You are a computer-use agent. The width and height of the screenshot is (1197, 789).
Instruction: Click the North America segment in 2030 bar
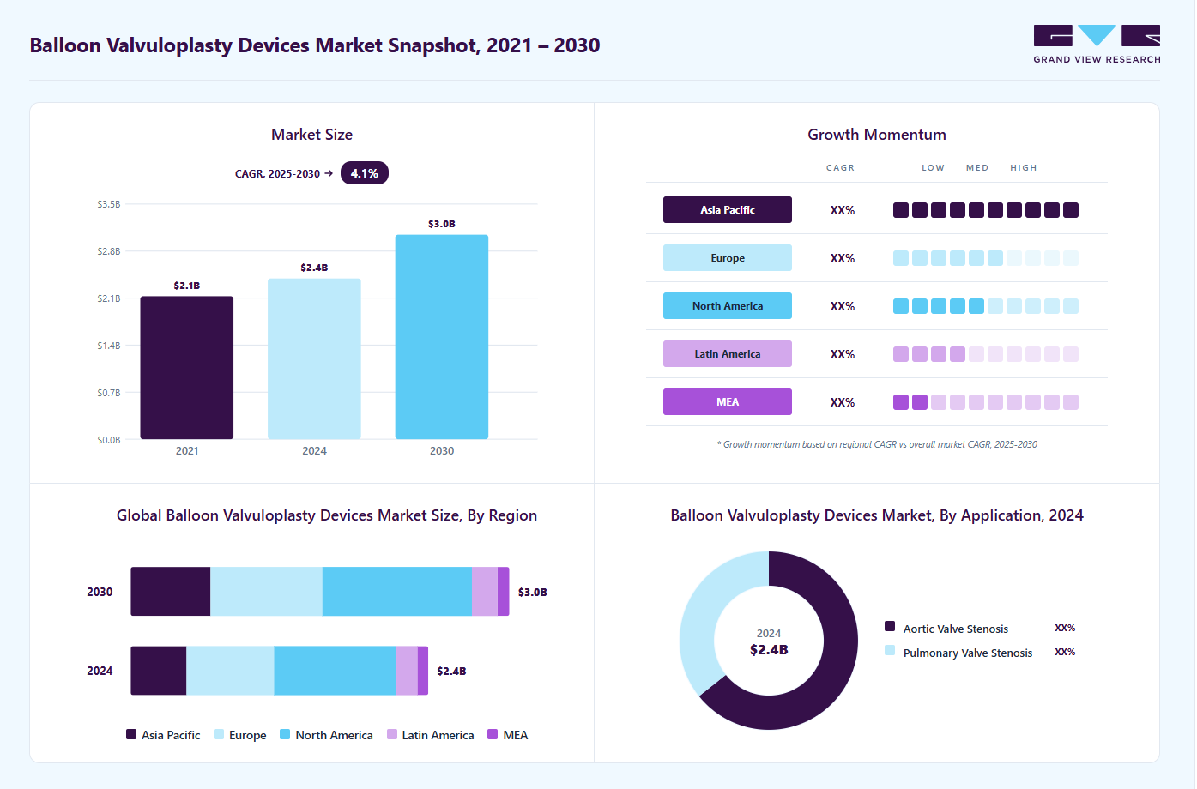click(x=397, y=592)
